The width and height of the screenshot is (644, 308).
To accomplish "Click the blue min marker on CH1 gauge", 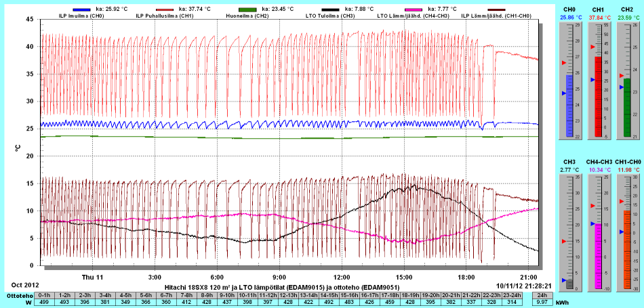I will pos(591,80).
